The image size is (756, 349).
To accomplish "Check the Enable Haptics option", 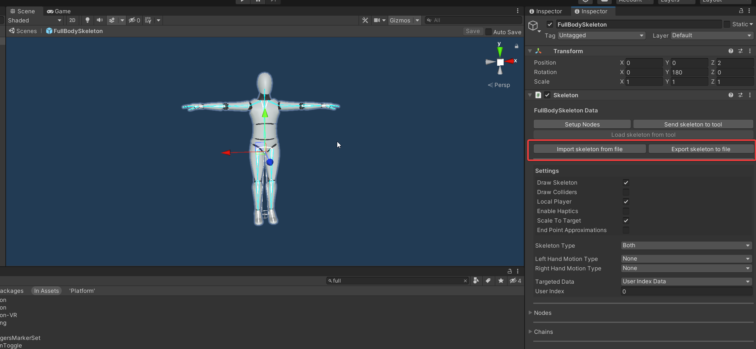I will 626,211.
